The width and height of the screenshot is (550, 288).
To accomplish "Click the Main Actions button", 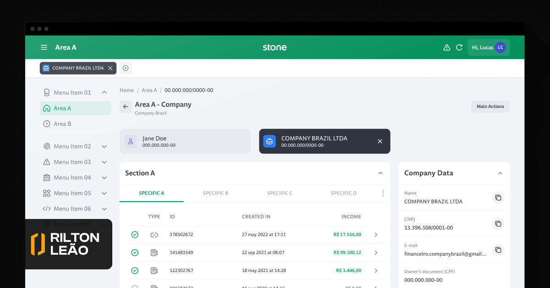I will click(490, 107).
